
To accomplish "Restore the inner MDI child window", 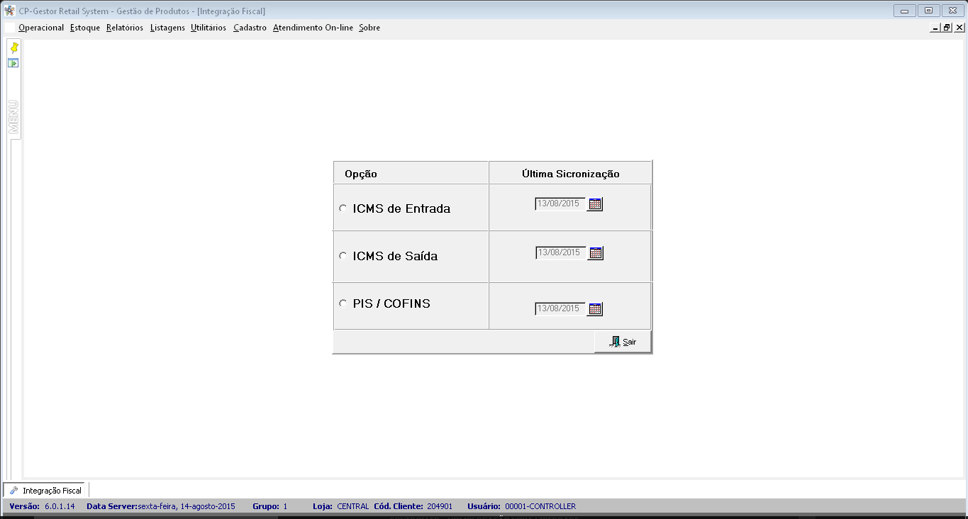I will tap(947, 28).
